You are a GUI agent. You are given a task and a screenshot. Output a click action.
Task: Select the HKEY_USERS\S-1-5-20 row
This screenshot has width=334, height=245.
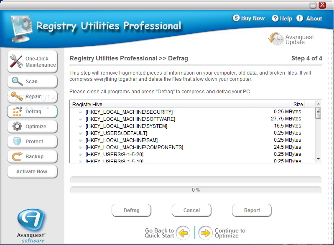point(192,154)
